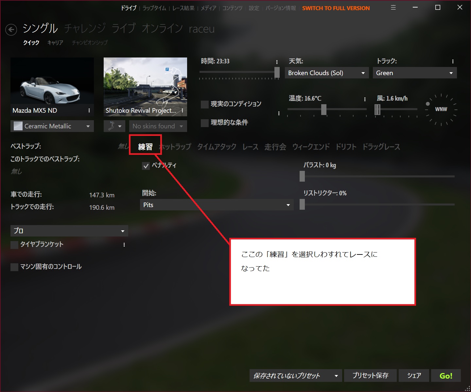471x392 pixels.
Task: Expand the Pits start location dropdown
Action: pos(217,205)
